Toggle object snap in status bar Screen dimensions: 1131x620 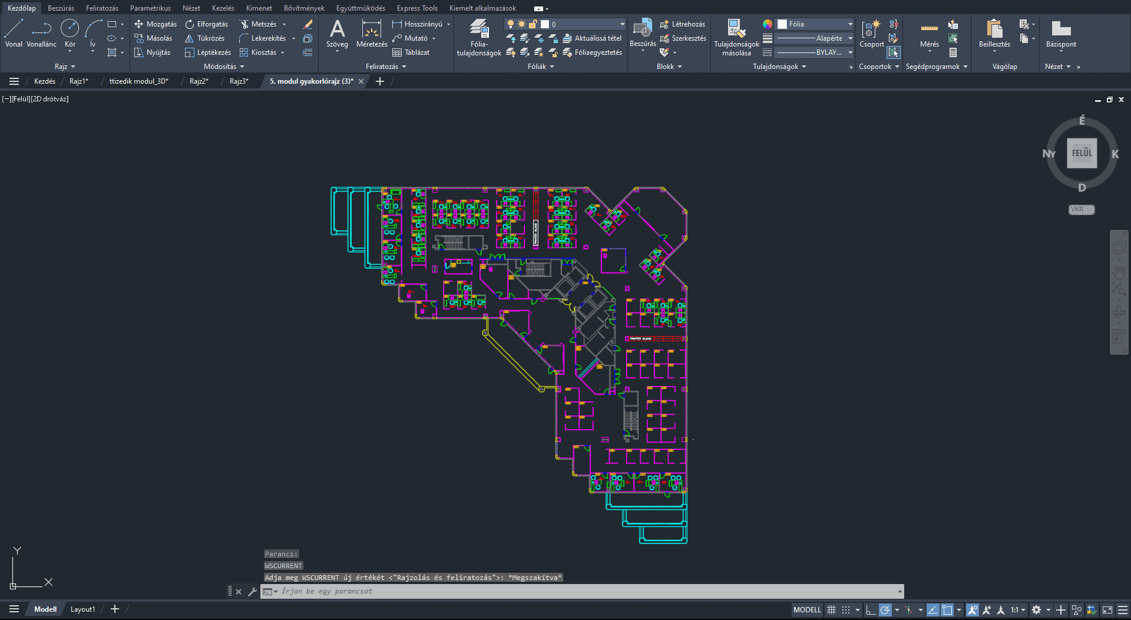pyautogui.click(x=947, y=610)
